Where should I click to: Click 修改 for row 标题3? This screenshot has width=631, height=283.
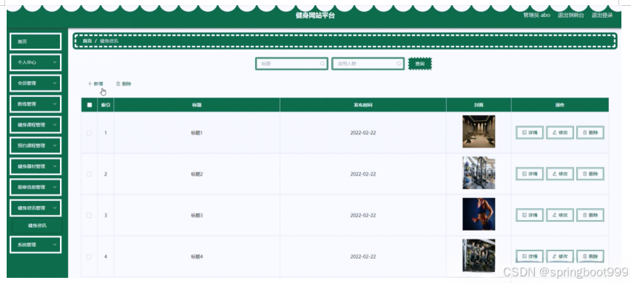coord(560,216)
